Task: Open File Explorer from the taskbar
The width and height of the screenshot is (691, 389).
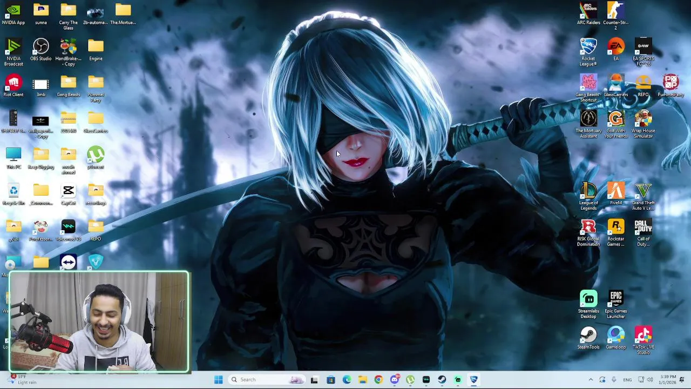Action: click(x=362, y=380)
